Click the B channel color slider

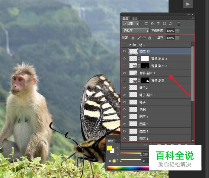[131, 160]
